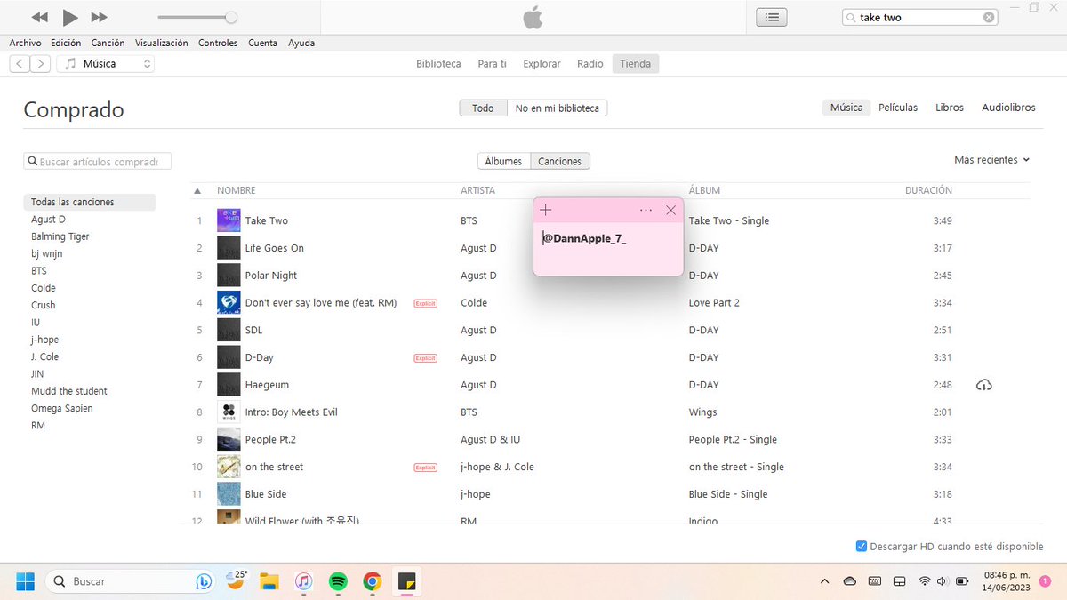Click the Take Two album artwork thumbnail

(x=229, y=220)
